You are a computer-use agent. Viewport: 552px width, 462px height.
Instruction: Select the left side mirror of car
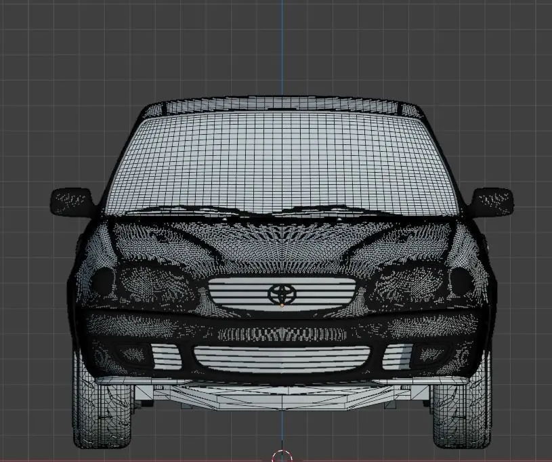(x=72, y=202)
